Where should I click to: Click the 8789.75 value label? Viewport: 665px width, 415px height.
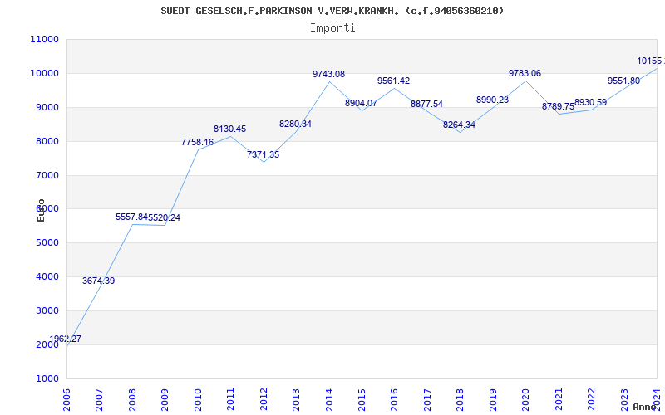(558, 107)
